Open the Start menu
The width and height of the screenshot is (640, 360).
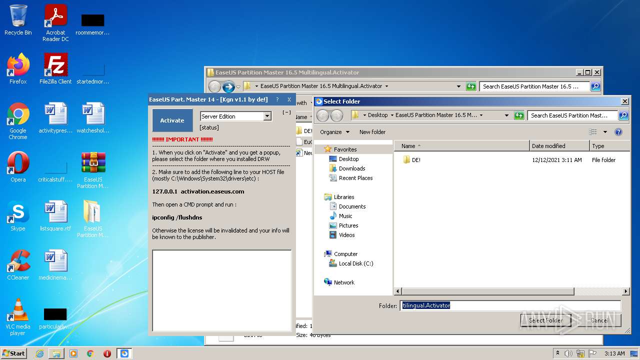pos(14,353)
